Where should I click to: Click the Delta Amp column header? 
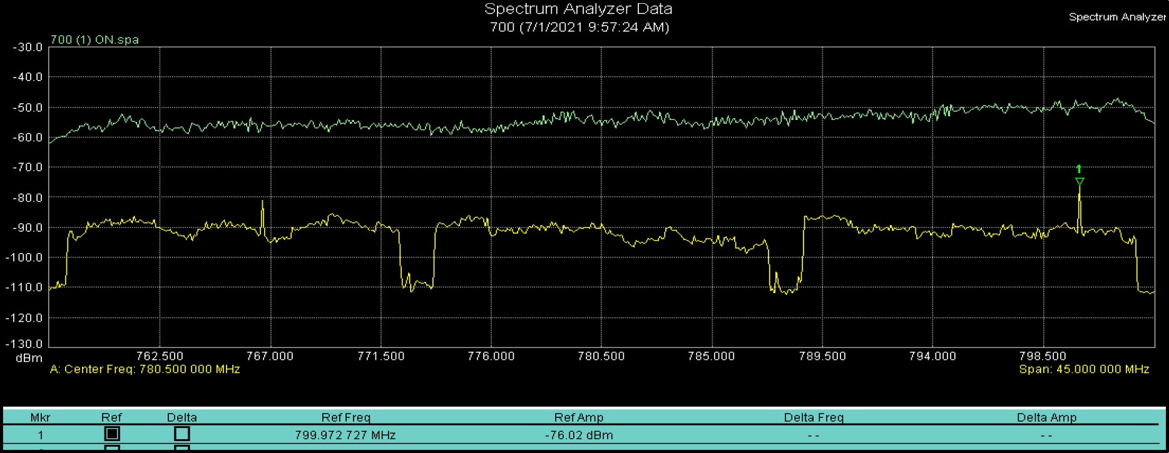[1046, 417]
